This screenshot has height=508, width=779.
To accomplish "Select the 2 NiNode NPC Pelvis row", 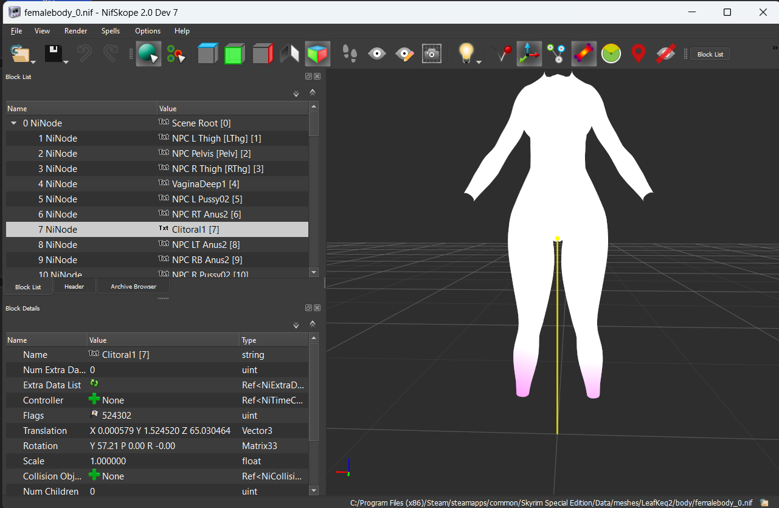I will coord(157,153).
